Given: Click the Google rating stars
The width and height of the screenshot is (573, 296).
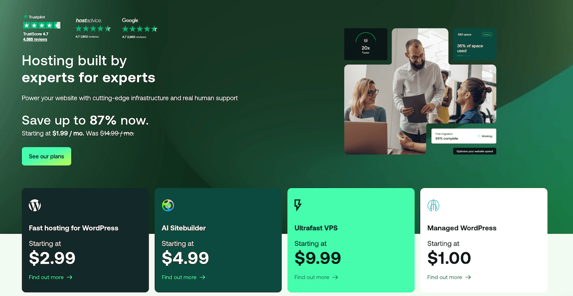Looking at the screenshot, I should [x=140, y=29].
